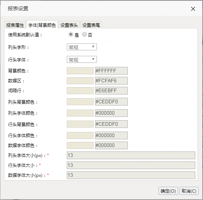Viewport: 203px width, 200px height.
Task: Pick the 行头字体颜色 color swatch
Action: [x=80, y=135]
